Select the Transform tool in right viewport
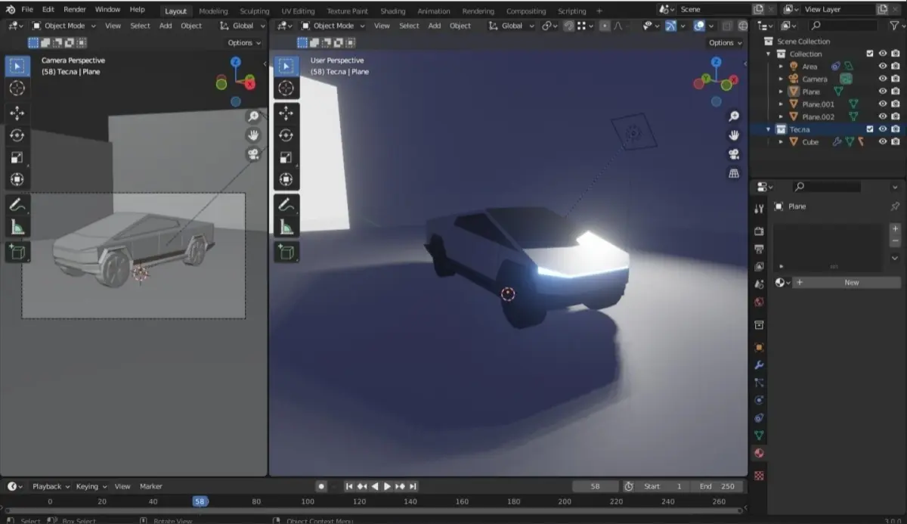The image size is (907, 524). [x=286, y=179]
